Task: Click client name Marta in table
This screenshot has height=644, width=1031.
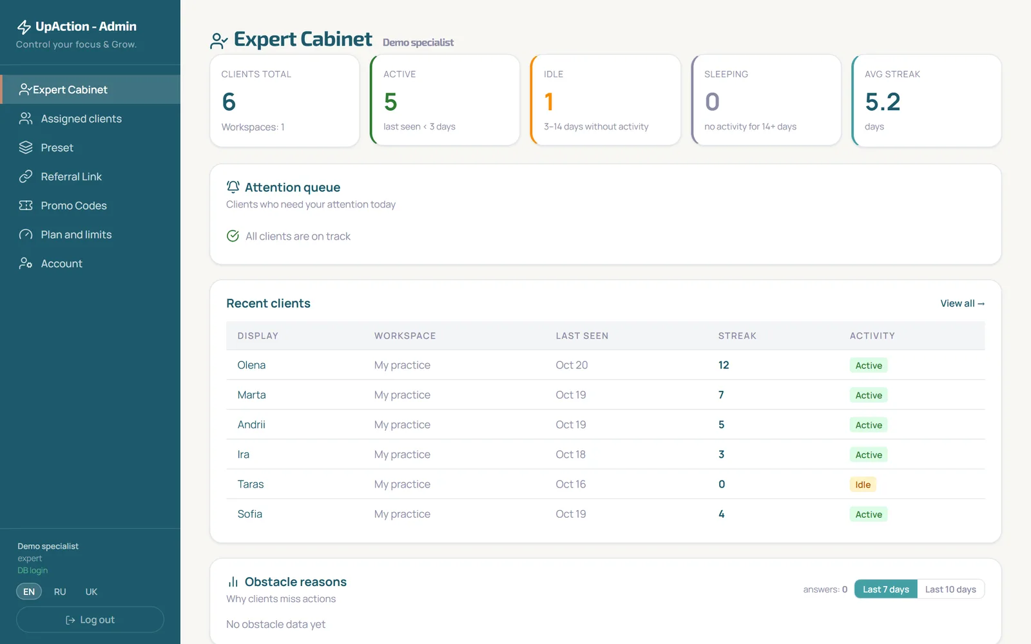Action: pos(251,395)
